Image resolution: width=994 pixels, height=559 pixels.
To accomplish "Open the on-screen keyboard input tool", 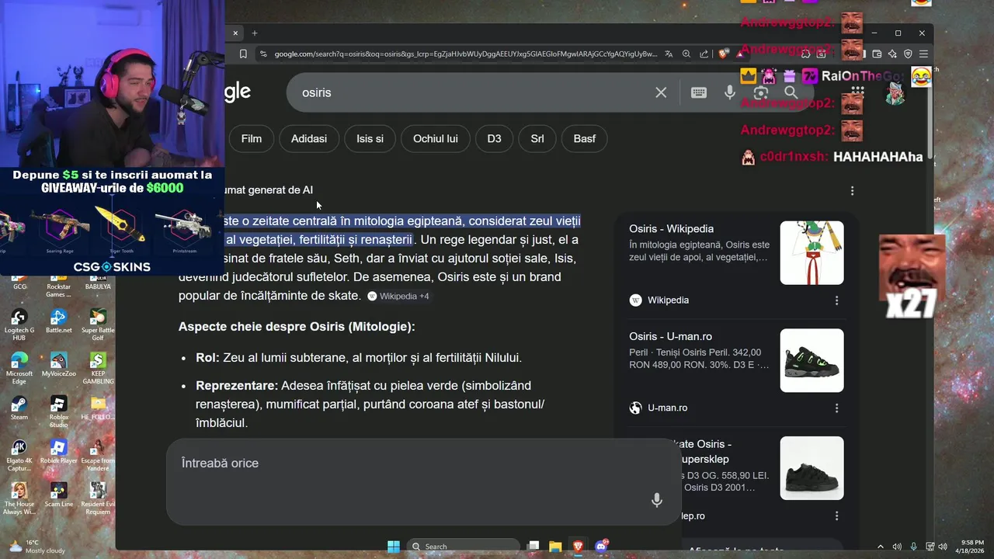I will point(699,92).
